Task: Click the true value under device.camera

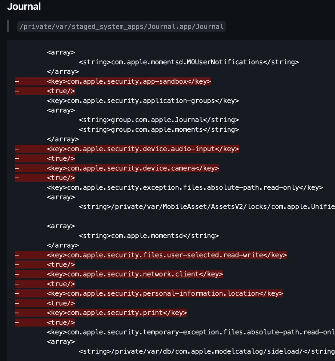Action: coord(61,178)
